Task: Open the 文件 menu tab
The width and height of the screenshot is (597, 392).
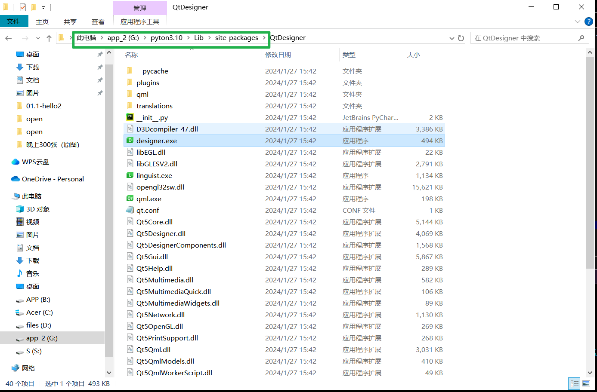Action: [x=14, y=21]
